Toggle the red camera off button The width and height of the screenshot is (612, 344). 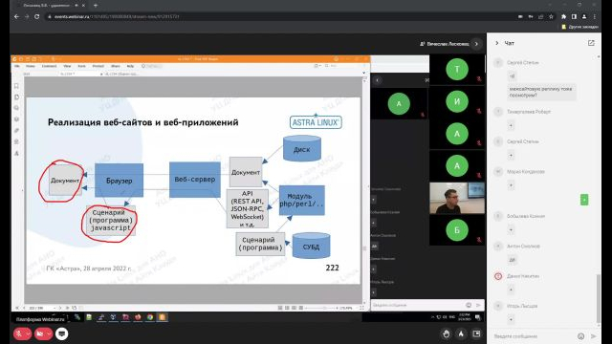coord(40,333)
